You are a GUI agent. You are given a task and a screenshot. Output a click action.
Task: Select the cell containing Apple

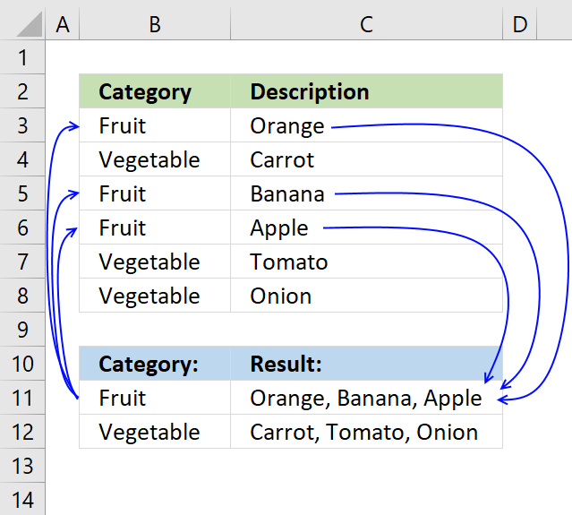click(x=279, y=228)
